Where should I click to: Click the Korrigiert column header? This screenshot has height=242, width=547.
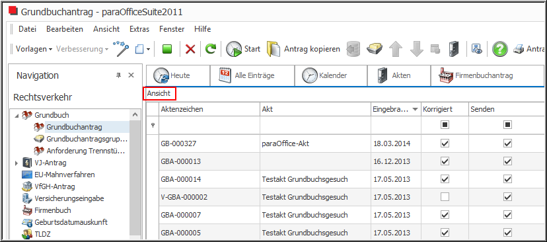coord(445,109)
